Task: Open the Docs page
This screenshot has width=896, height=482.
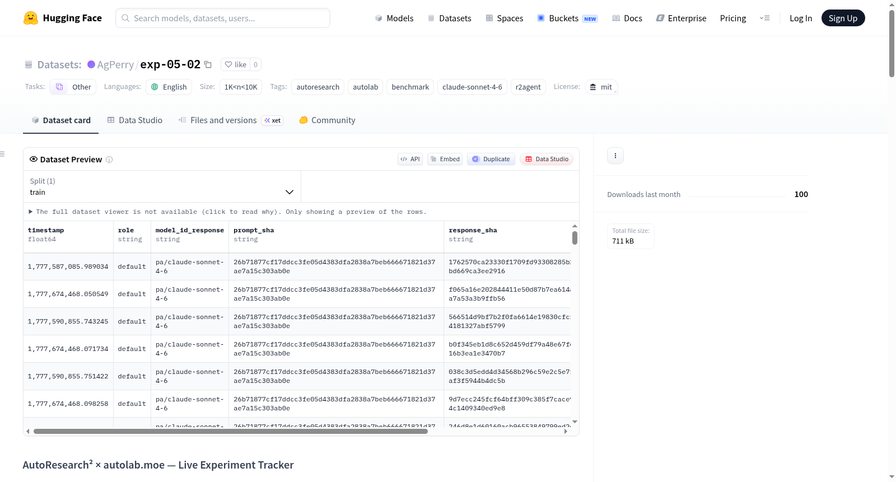Action: tap(627, 18)
